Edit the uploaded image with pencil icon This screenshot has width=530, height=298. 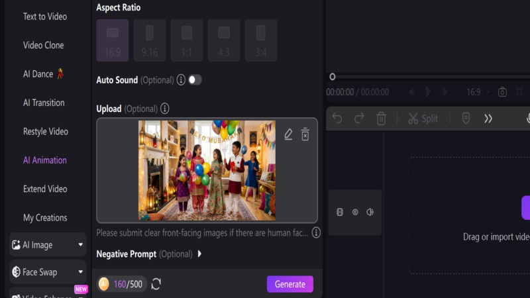click(288, 134)
